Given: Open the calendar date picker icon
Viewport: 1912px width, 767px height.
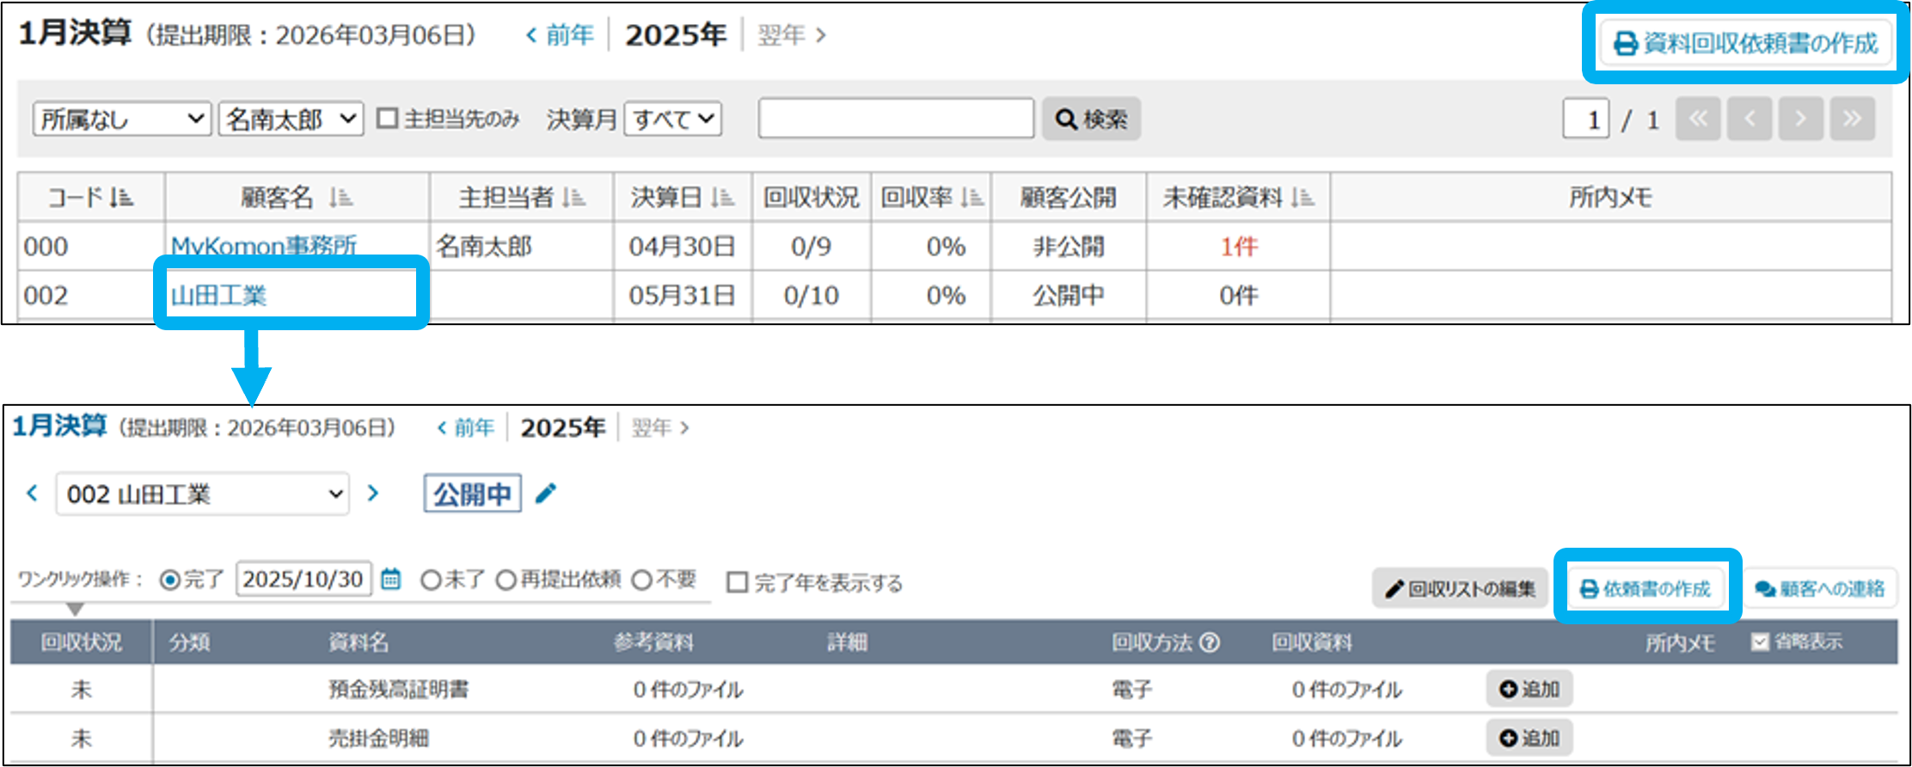Looking at the screenshot, I should (x=391, y=579).
